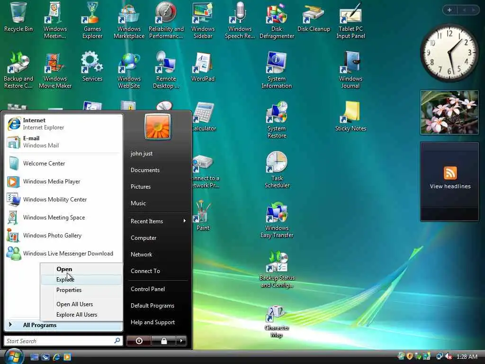Open Games Explorer desktop shortcut
The width and height of the screenshot is (485, 364).
click(x=92, y=20)
